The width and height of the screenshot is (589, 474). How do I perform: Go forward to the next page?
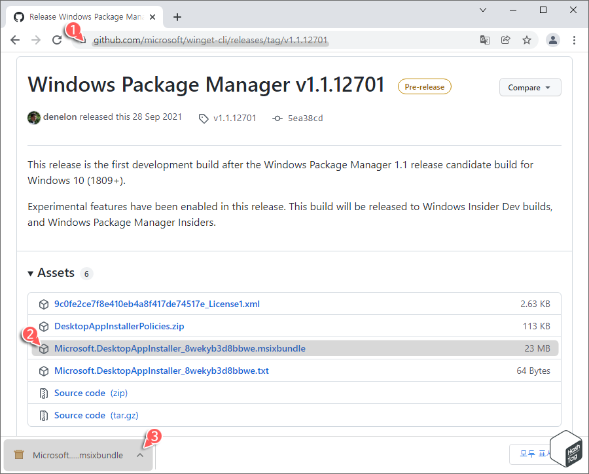(x=36, y=40)
